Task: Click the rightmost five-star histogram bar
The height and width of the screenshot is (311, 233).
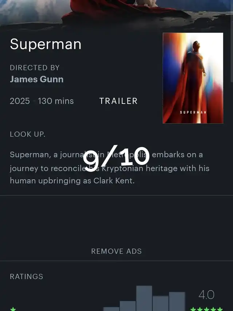Action: (177, 302)
